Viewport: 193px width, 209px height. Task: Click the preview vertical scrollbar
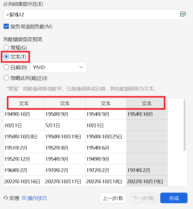tap(185, 125)
